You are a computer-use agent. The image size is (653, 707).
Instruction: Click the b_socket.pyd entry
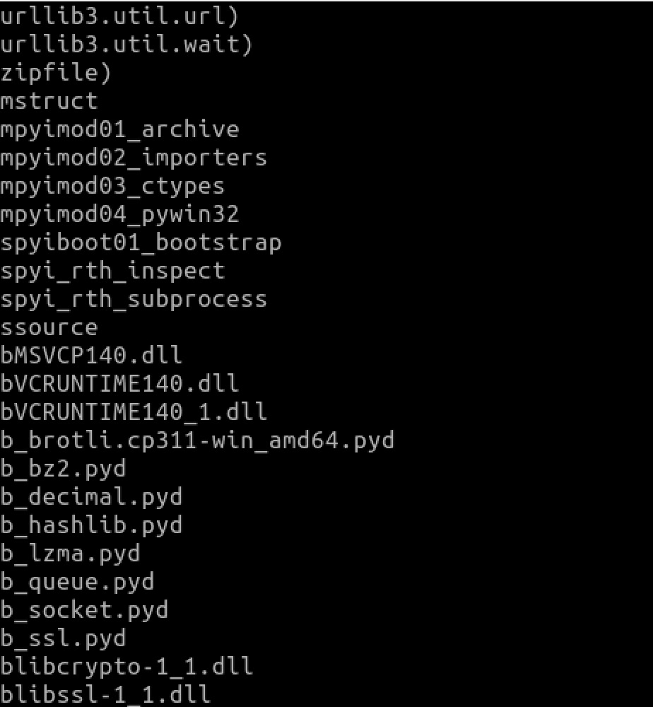coord(84,609)
